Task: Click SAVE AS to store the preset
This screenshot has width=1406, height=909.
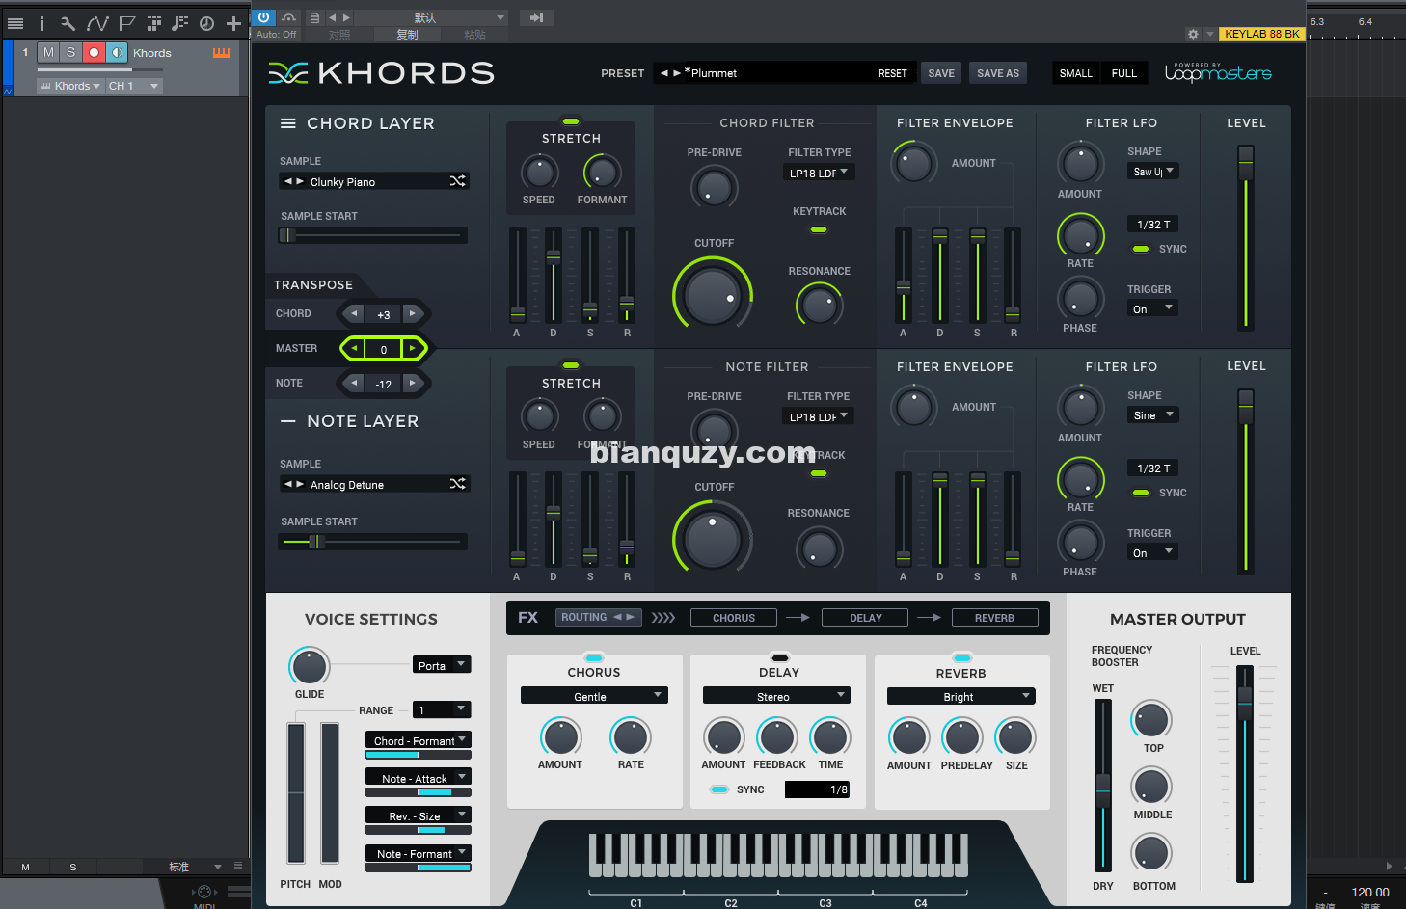Action: pos(997,72)
